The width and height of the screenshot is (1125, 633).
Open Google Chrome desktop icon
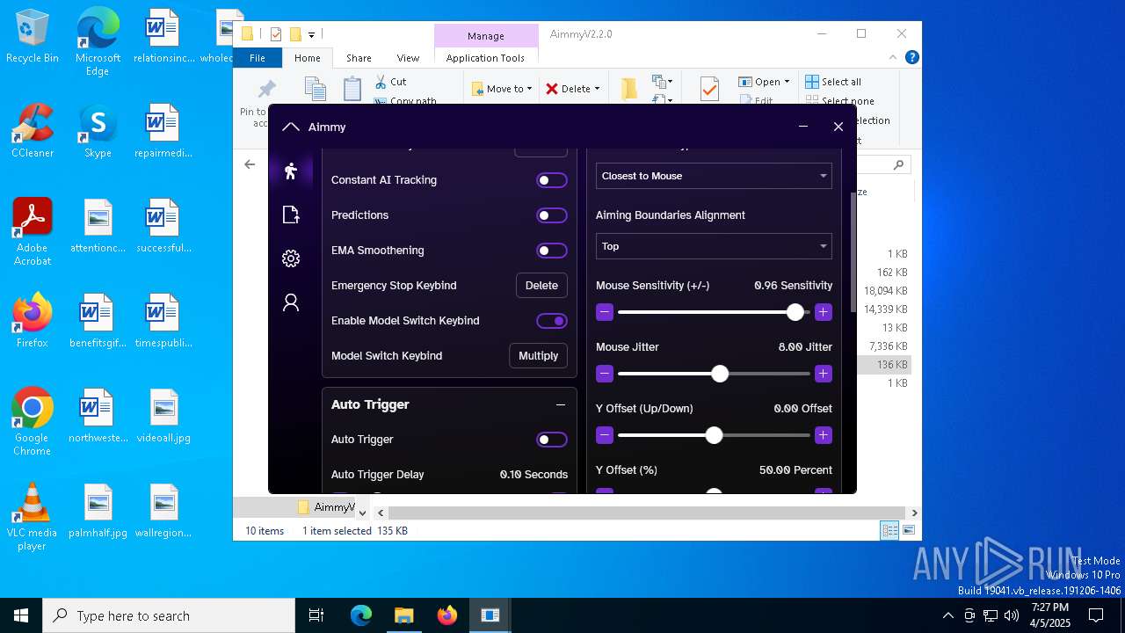click(x=33, y=423)
